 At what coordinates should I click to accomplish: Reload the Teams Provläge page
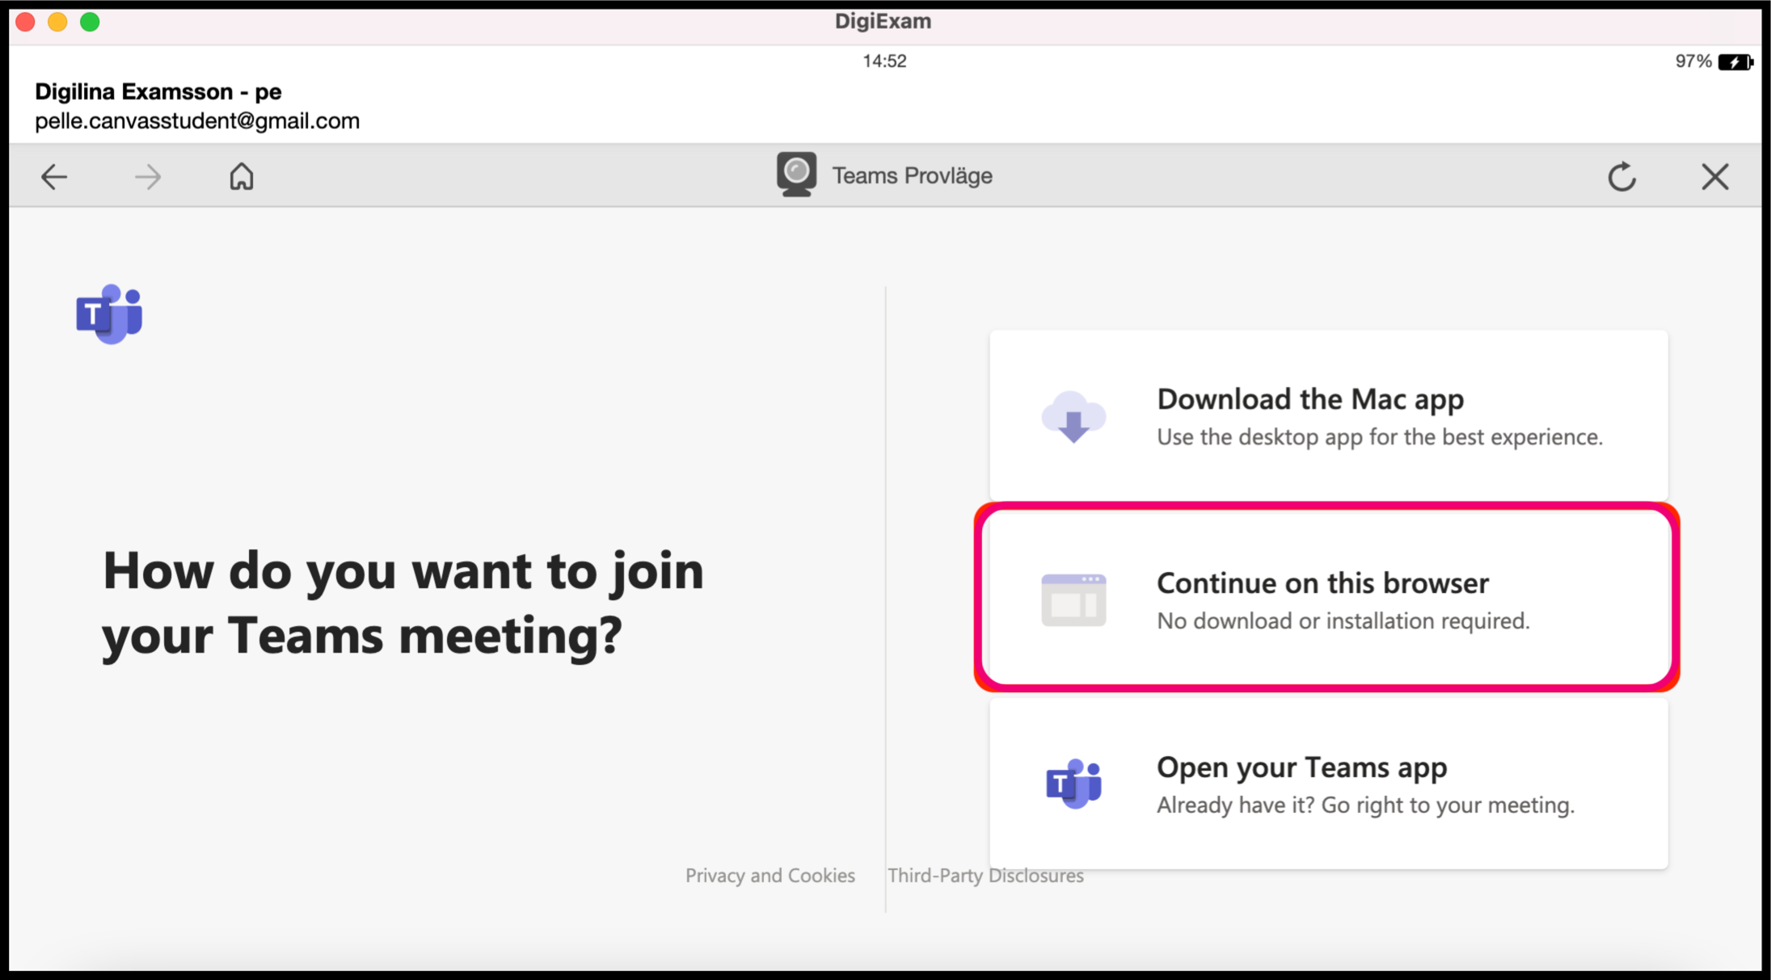1621,176
